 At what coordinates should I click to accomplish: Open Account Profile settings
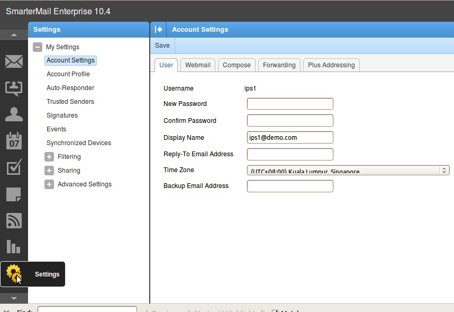(x=68, y=74)
